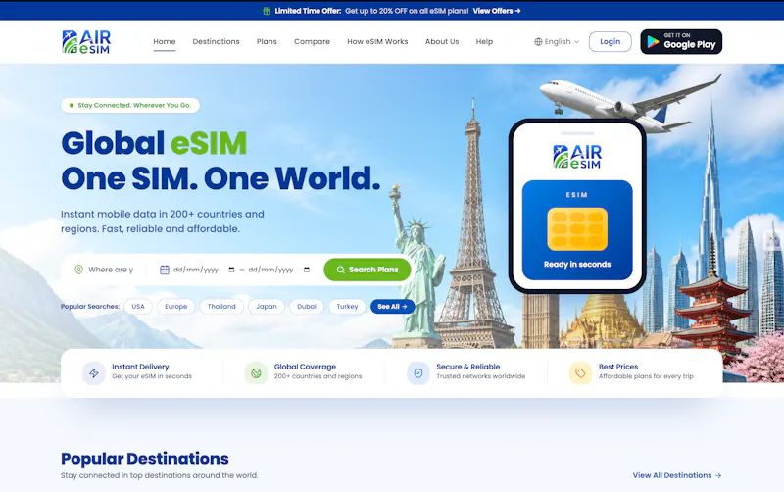Select the USA popular search chip

tap(138, 307)
